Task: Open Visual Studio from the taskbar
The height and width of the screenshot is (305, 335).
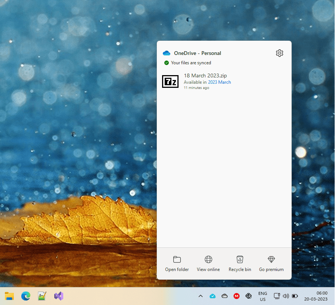Action: (x=59, y=296)
